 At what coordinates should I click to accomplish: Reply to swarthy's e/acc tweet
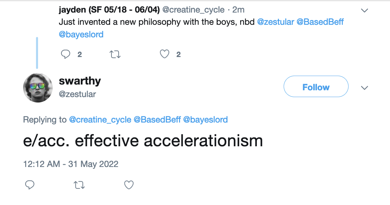tap(30, 185)
